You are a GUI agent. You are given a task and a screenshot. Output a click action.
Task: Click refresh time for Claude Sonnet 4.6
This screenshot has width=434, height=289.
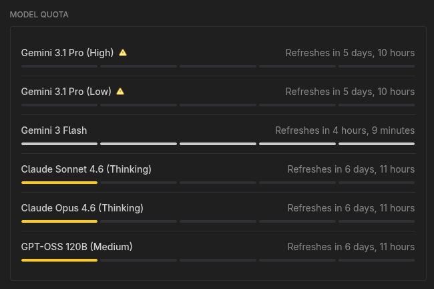tap(351, 169)
